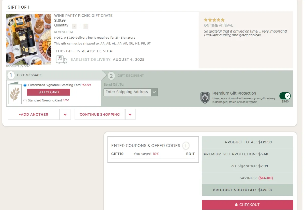Expand the Continue Shopping dropdown arrow
305x210 pixels.
[x=130, y=115]
